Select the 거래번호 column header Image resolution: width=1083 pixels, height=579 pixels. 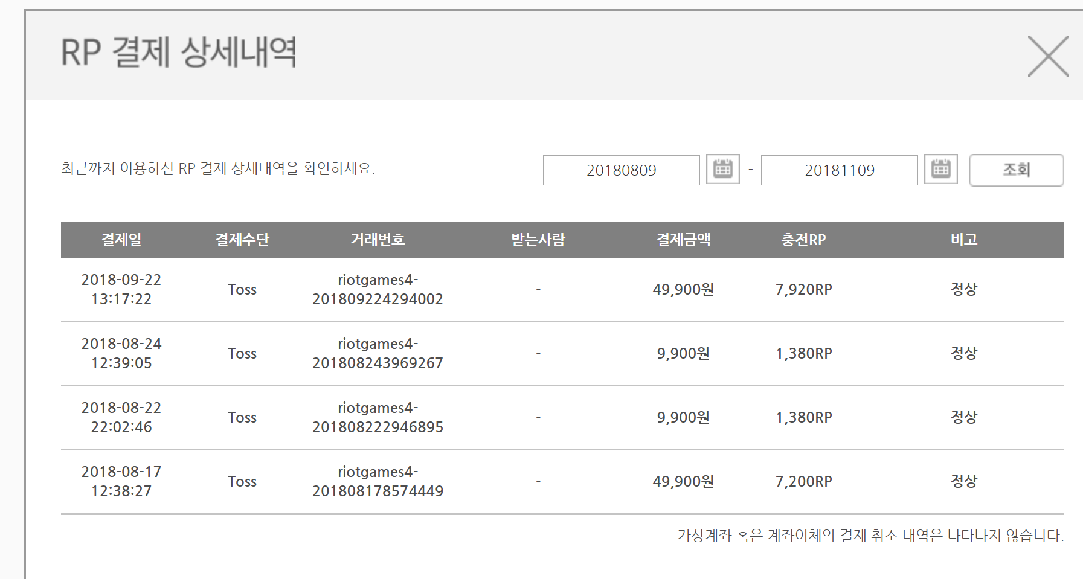378,240
